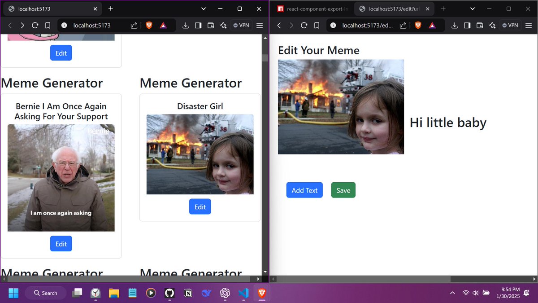538x303 pixels.
Task: Open downloads in the right browser window
Action: [x=454, y=26]
